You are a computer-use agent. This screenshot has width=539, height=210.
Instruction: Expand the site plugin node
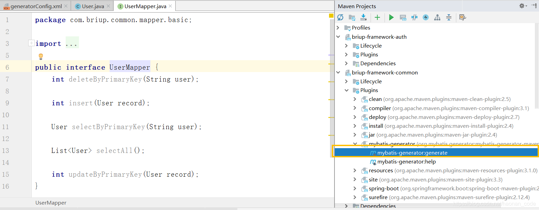pyautogui.click(x=355, y=179)
